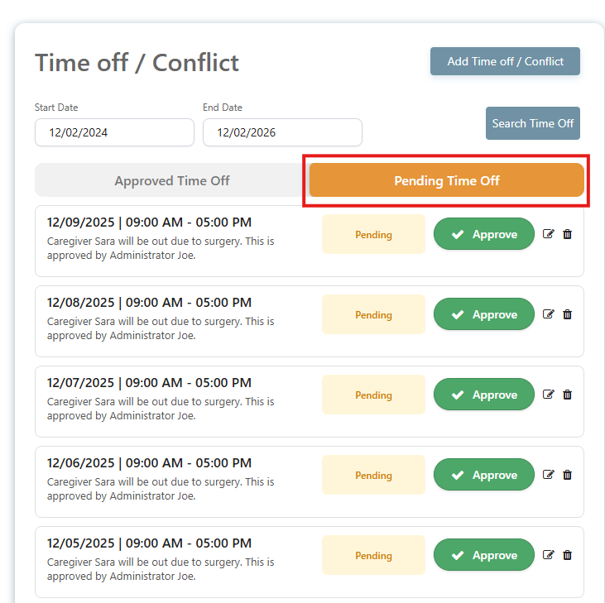Screen dimensions: 605x603
Task: Edit the 12/08/2025 time off entry
Action: tap(548, 314)
